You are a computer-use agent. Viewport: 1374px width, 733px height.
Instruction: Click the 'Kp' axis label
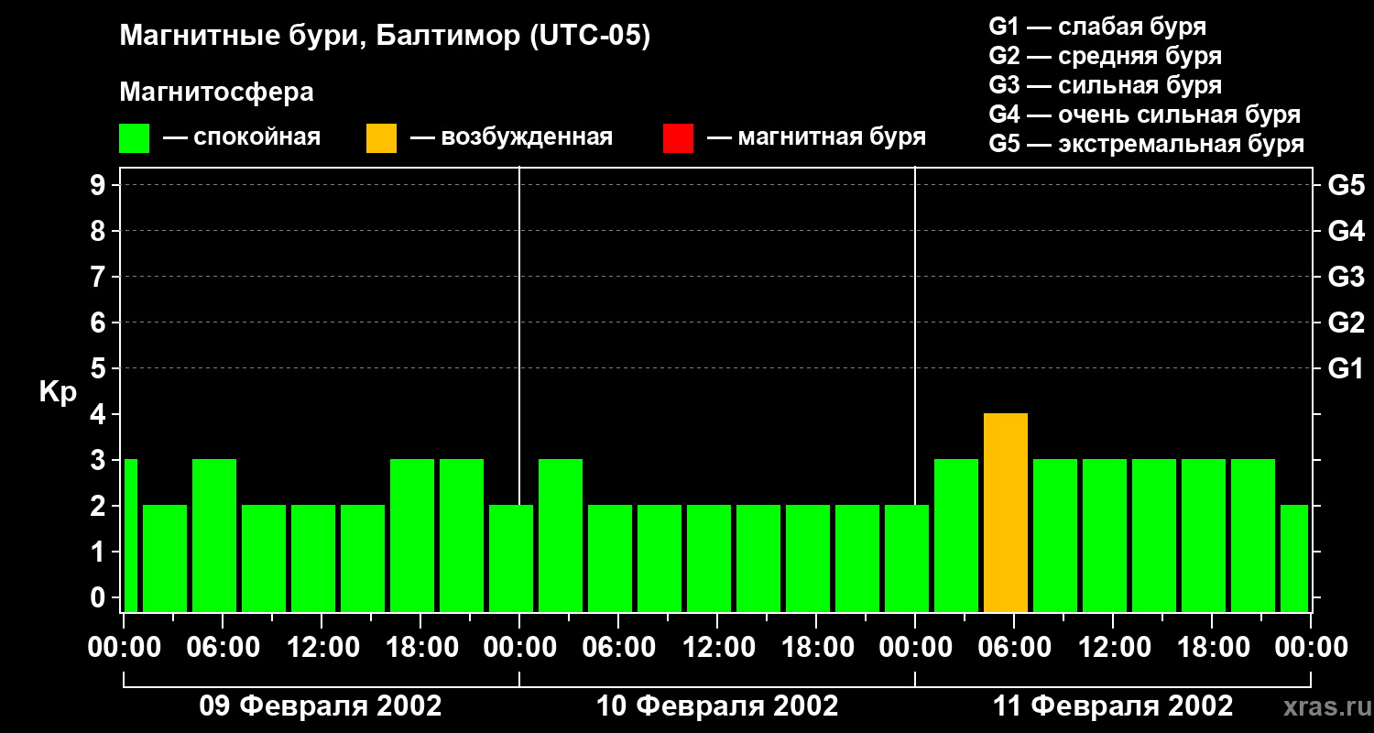(59, 392)
